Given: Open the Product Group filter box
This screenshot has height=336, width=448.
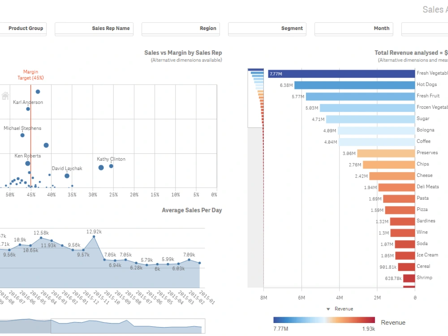Looking at the screenshot, I should [x=23, y=29].
